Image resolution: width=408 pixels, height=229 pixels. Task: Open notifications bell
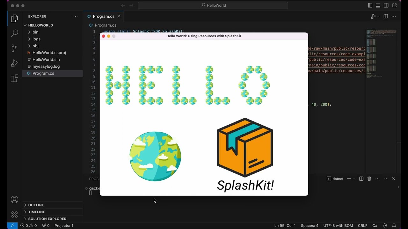click(394, 226)
